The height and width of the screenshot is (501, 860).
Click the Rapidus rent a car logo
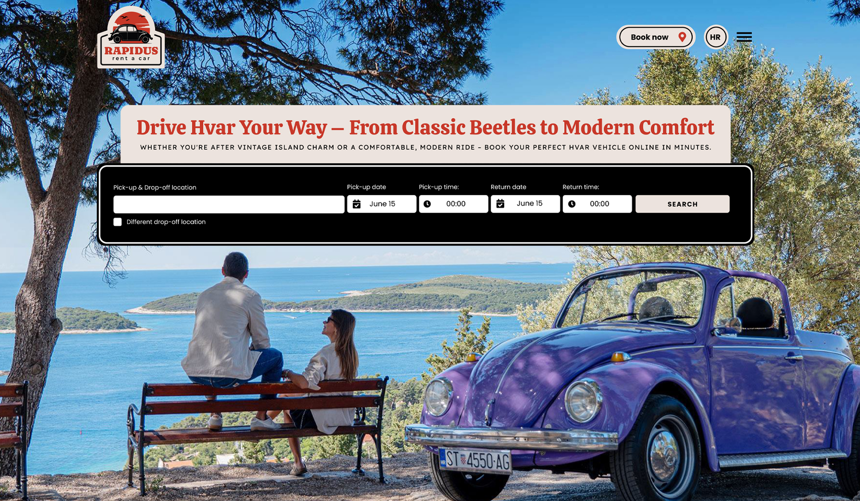point(131,37)
